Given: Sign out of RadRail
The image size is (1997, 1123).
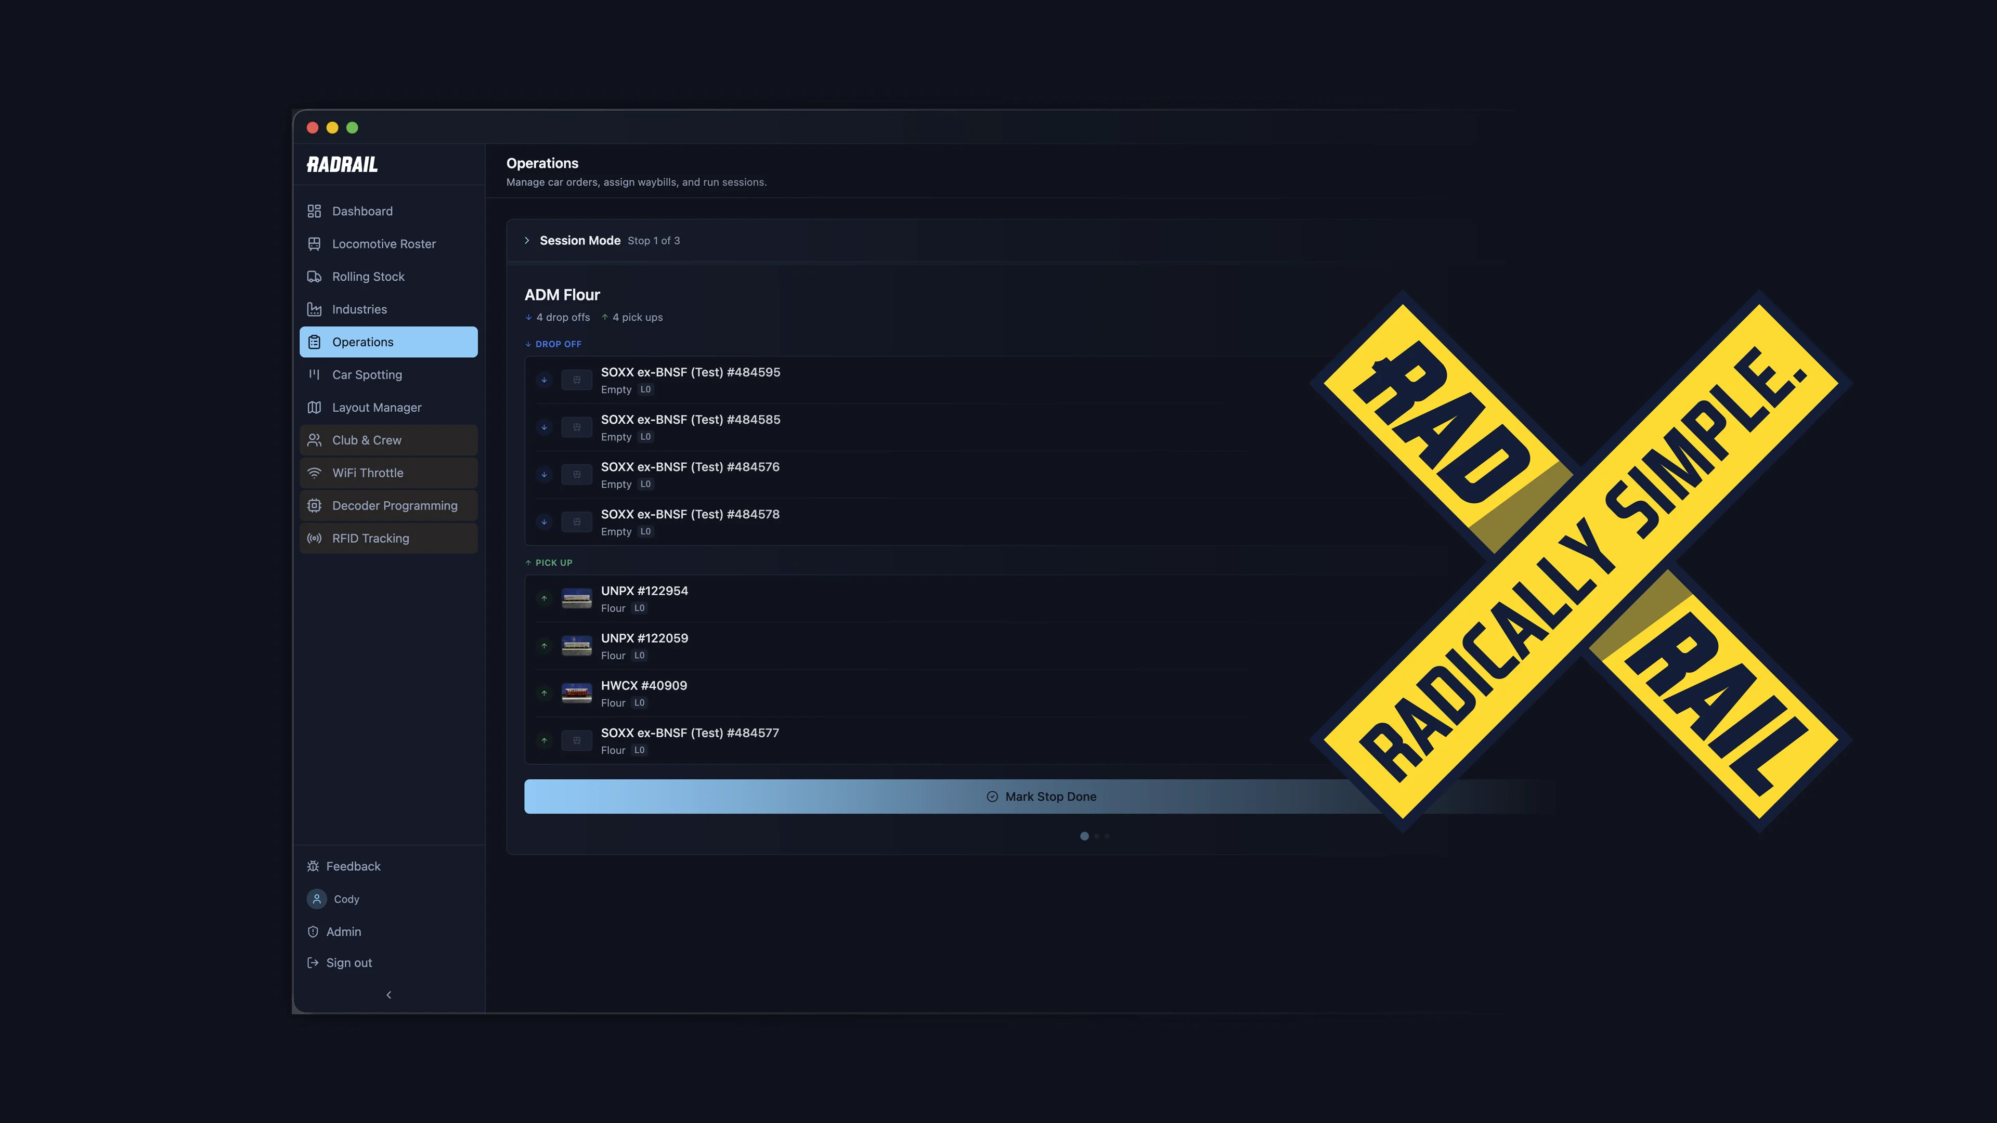Looking at the screenshot, I should click(x=340, y=962).
